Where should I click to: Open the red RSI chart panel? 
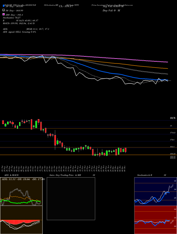click(155, 220)
